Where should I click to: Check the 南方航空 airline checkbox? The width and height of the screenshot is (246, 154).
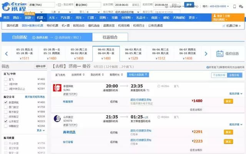6,112
